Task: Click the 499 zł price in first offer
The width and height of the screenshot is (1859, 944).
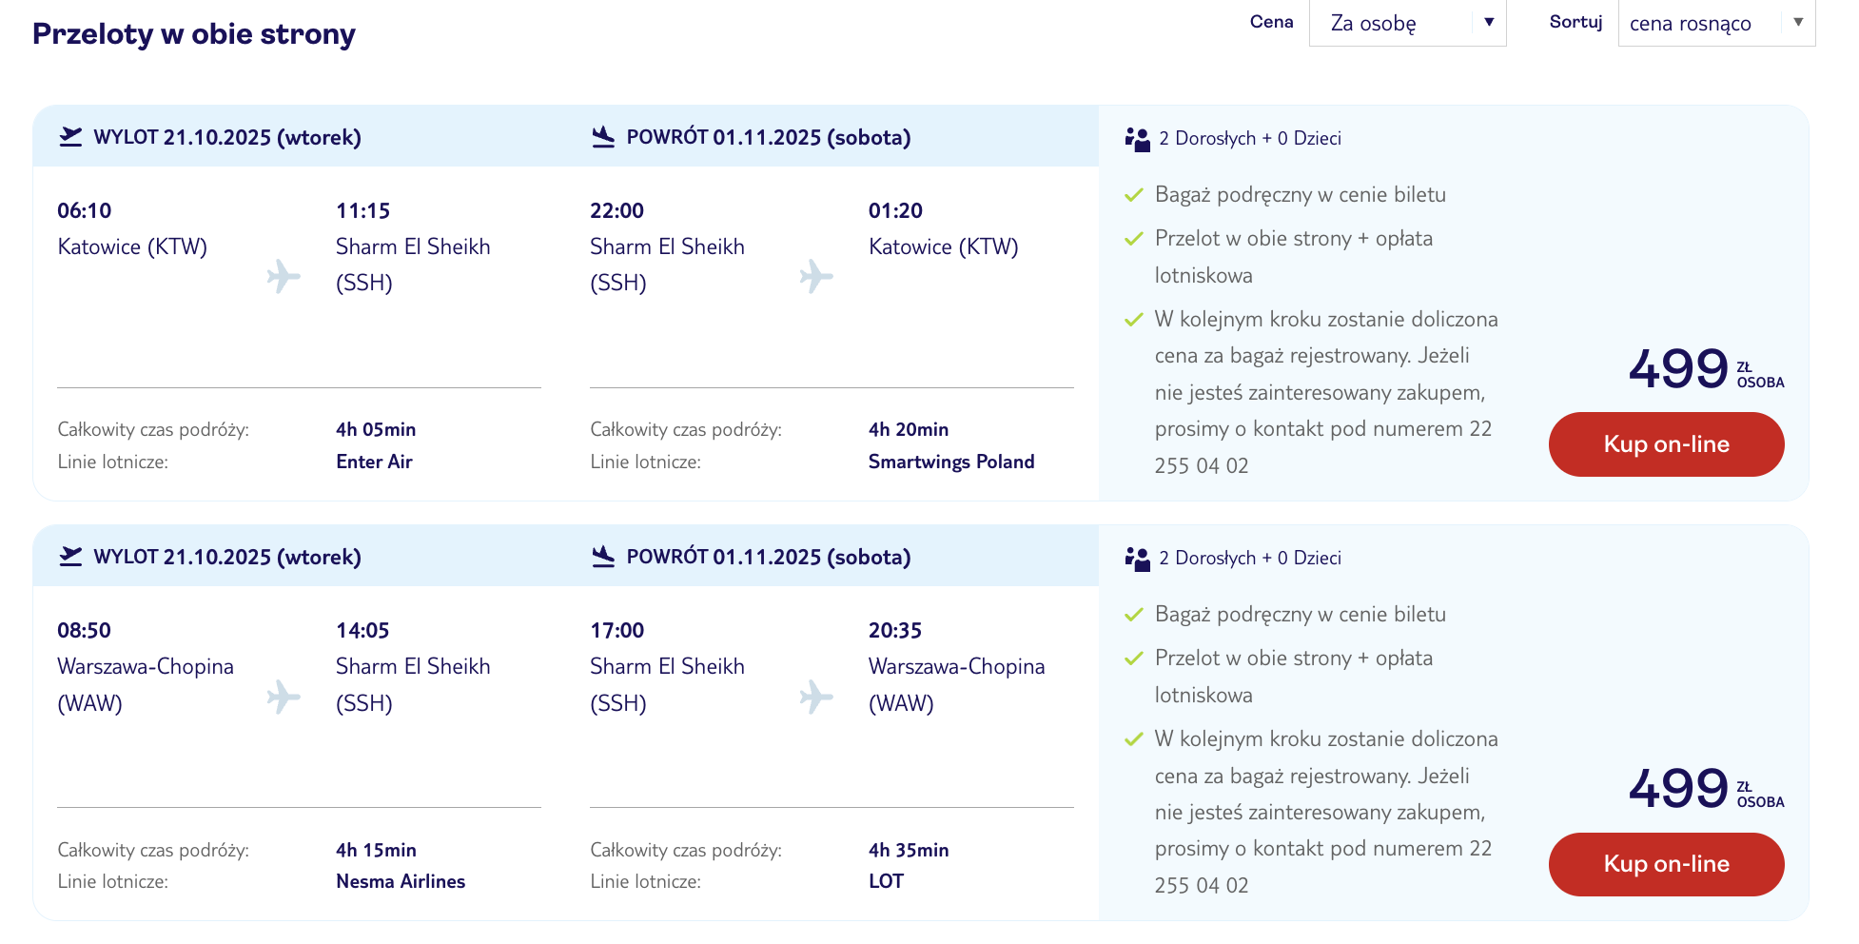Action: pyautogui.click(x=1678, y=369)
